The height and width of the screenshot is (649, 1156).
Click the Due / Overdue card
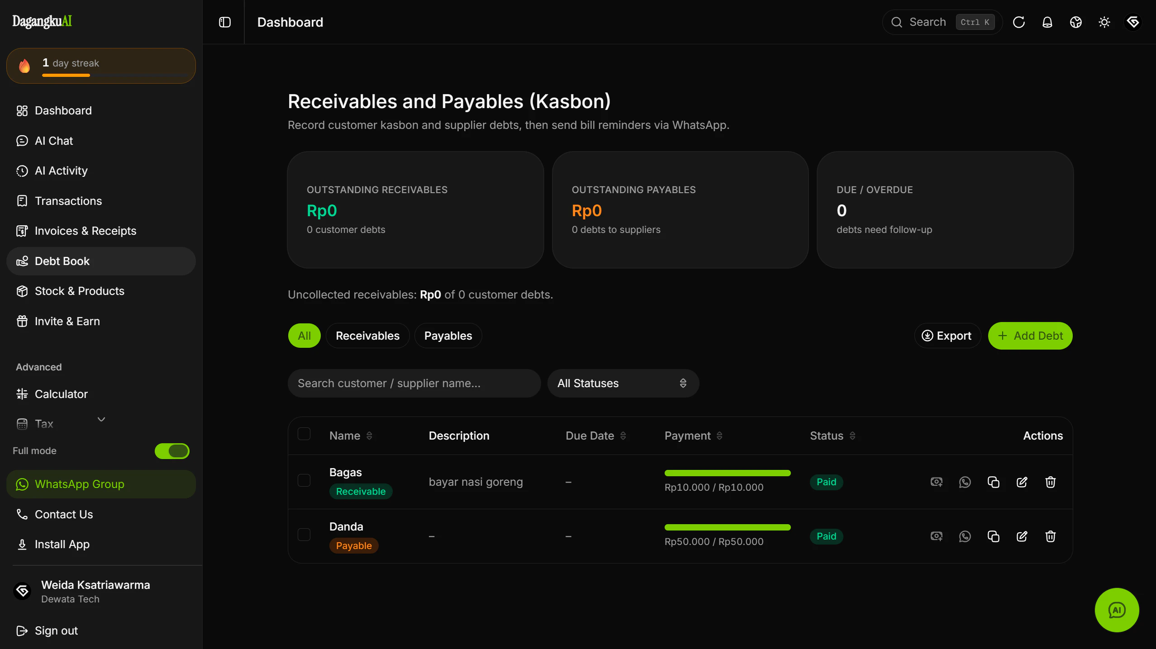[945, 210]
